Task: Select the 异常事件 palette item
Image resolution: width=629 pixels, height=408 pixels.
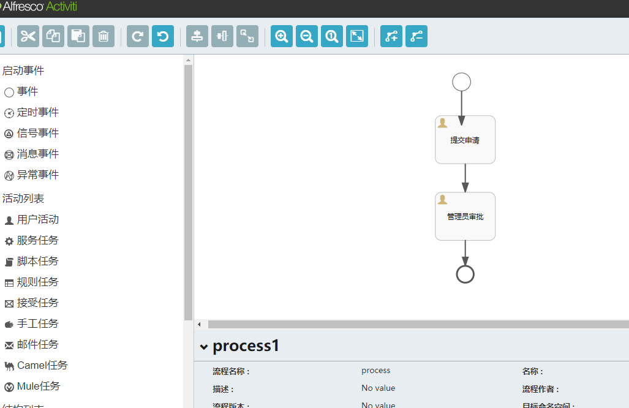Action: [32, 175]
